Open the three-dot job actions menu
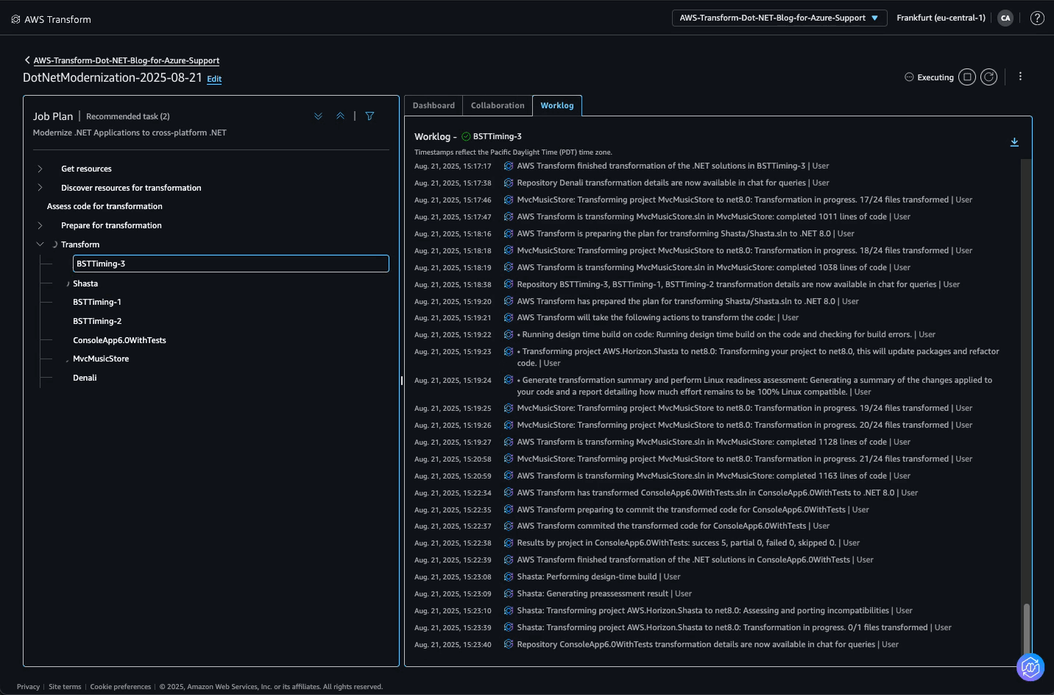 [1020, 77]
